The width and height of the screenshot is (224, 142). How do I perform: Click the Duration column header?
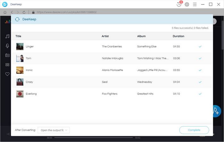pos(179,36)
